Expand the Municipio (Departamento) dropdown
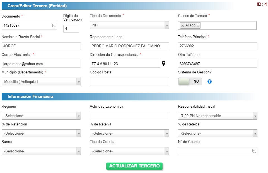Screen dimensions: 268x173 pyautogui.click(x=41, y=82)
